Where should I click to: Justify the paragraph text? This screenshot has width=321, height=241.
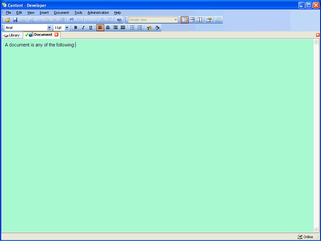123,28
